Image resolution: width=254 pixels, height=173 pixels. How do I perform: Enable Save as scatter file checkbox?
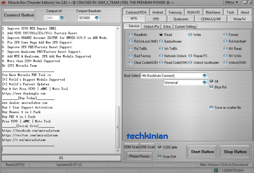coord(211,108)
